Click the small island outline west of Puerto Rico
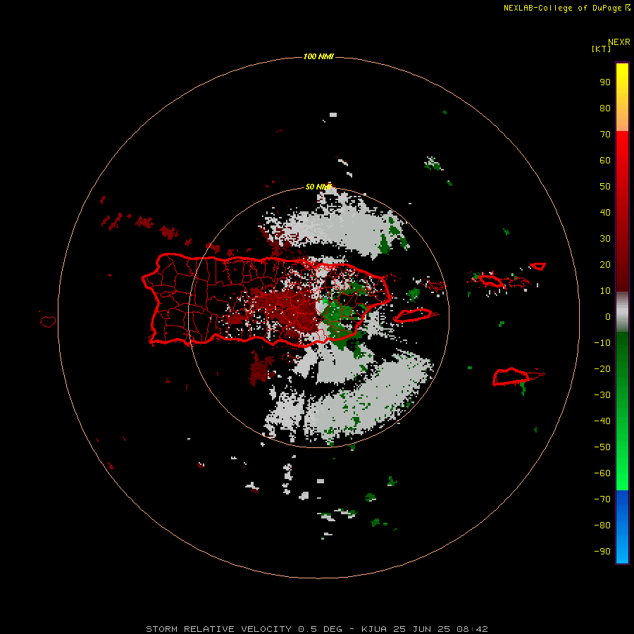Screen dimensions: 634x634 point(48,321)
